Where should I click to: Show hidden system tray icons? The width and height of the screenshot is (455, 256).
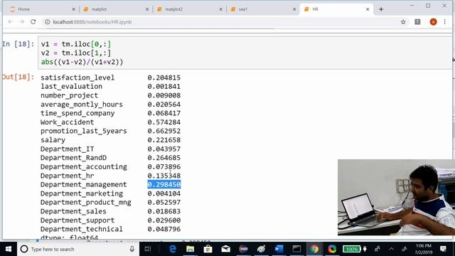point(392,249)
